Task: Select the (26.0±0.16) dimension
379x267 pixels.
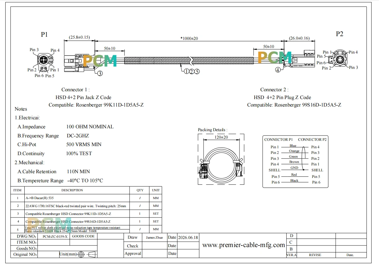Action: [299, 38]
